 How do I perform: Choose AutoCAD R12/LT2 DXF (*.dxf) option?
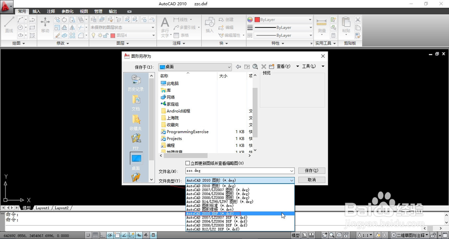(x=240, y=229)
